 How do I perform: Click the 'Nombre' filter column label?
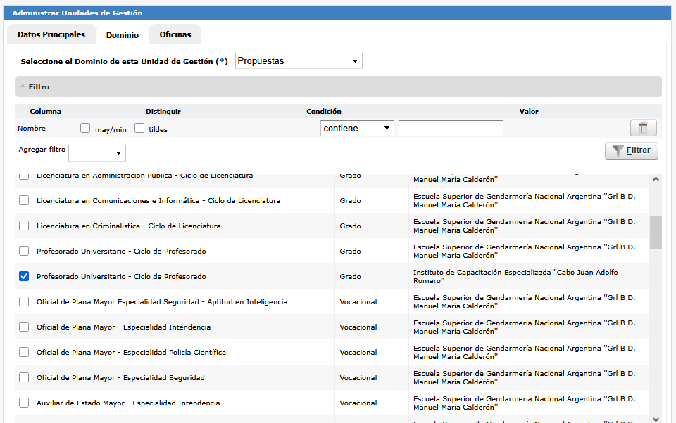click(32, 128)
